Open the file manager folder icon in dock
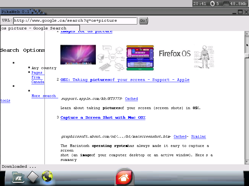 (x=18, y=177)
